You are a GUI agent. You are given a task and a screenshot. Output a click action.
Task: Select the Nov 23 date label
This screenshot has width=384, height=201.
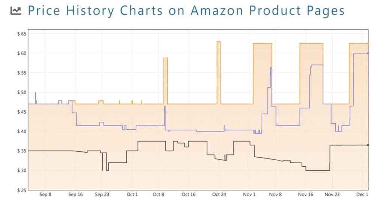coord(332,195)
